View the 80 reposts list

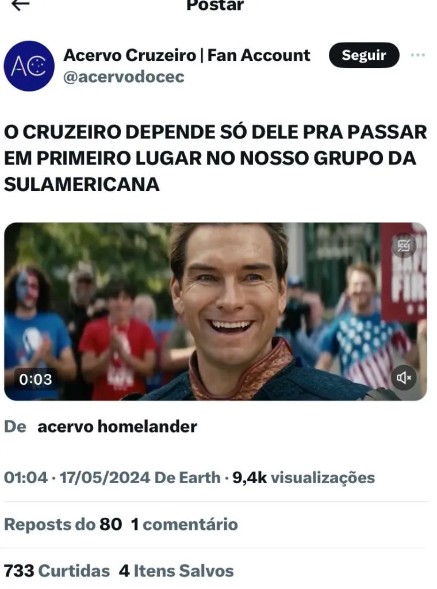pyautogui.click(x=63, y=525)
